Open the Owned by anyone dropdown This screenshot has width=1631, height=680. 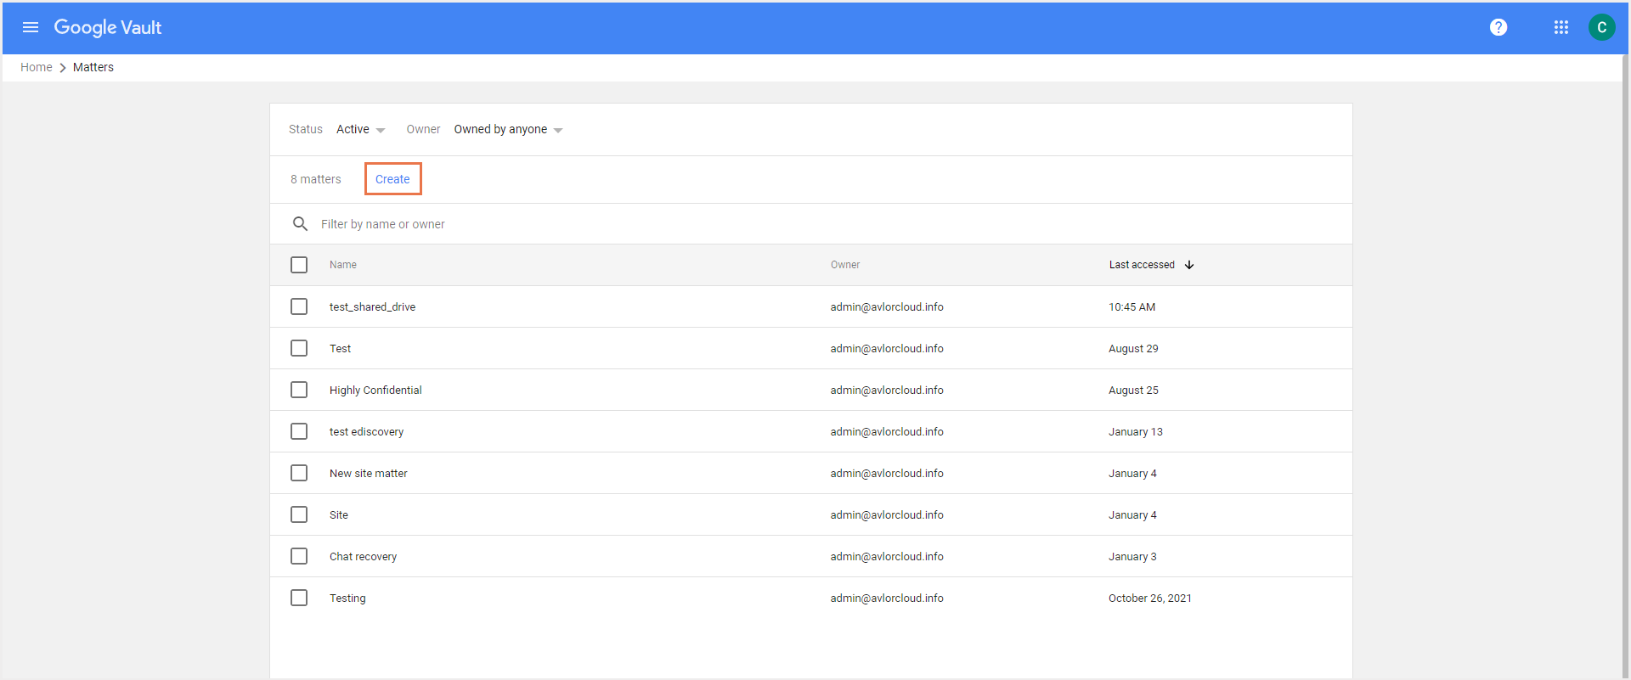(508, 130)
